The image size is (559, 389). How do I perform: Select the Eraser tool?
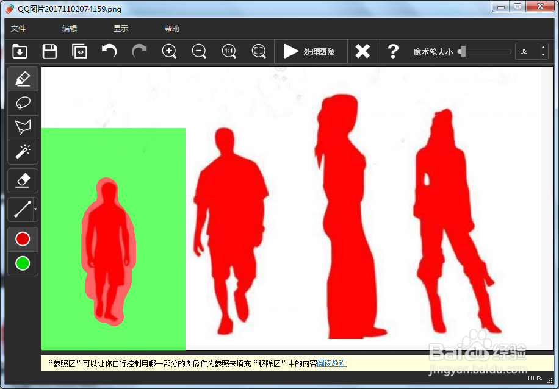coord(23,180)
